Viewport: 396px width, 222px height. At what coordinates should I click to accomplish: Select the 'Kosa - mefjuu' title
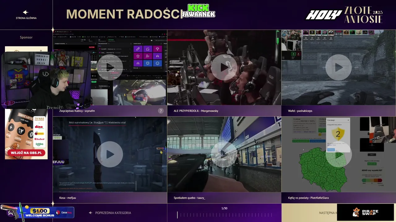coord(67,198)
